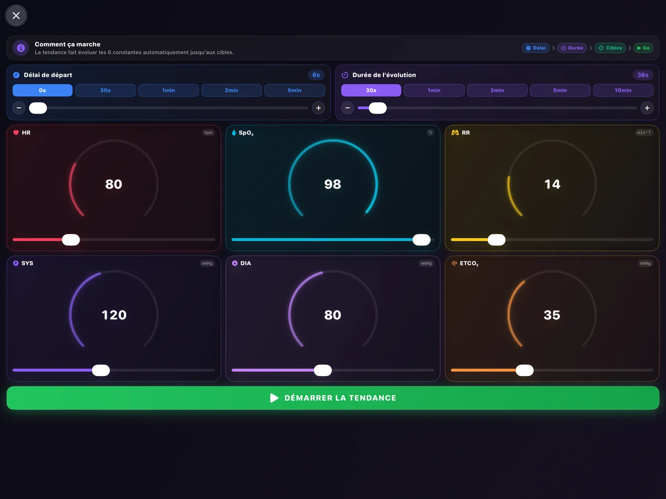The image size is (666, 499).
Task: Click the wind icon beside ETCO₂
Action: [454, 263]
